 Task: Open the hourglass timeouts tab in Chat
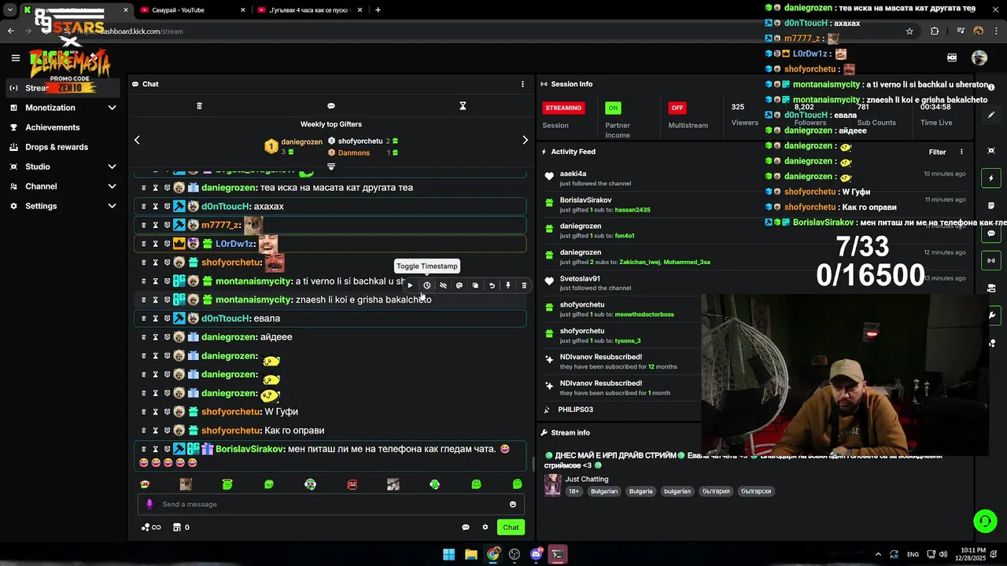[463, 106]
